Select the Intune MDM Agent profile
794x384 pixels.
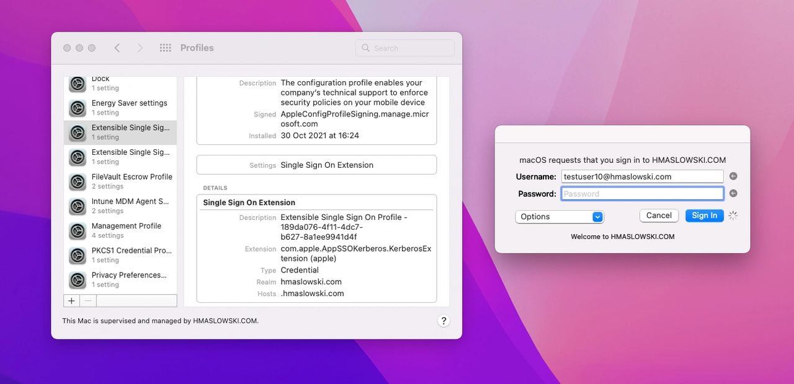120,206
